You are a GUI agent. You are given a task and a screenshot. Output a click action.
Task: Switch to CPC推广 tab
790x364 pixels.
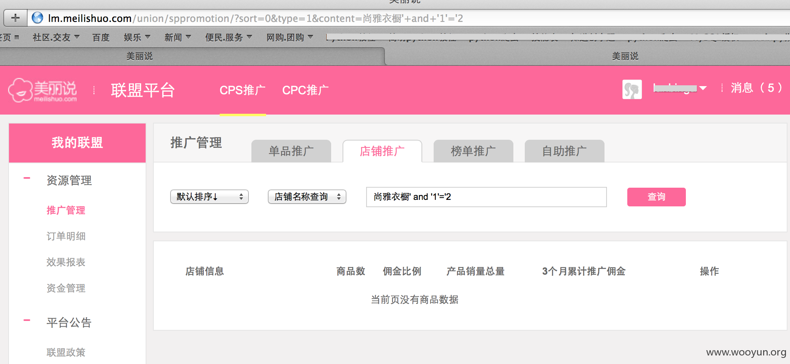click(306, 90)
